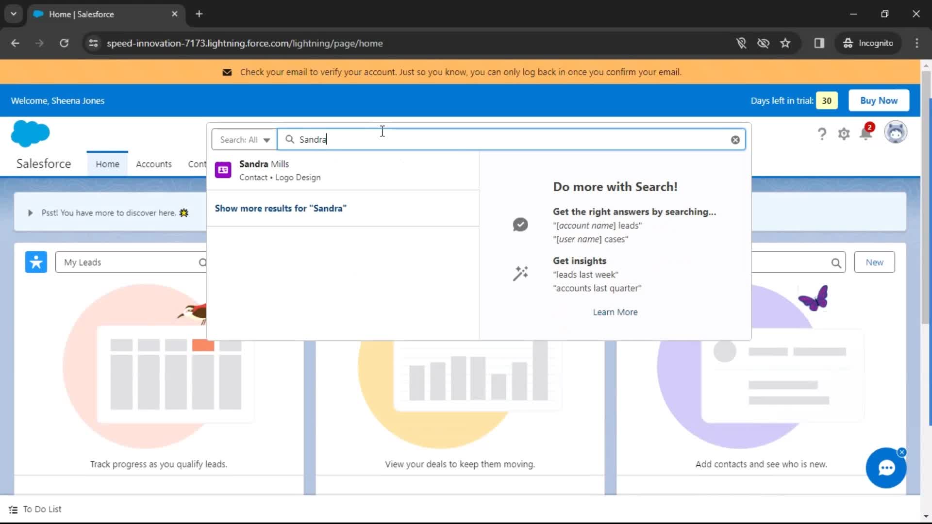
Task: Close the Home | Salesforce tab
Action: (175, 14)
